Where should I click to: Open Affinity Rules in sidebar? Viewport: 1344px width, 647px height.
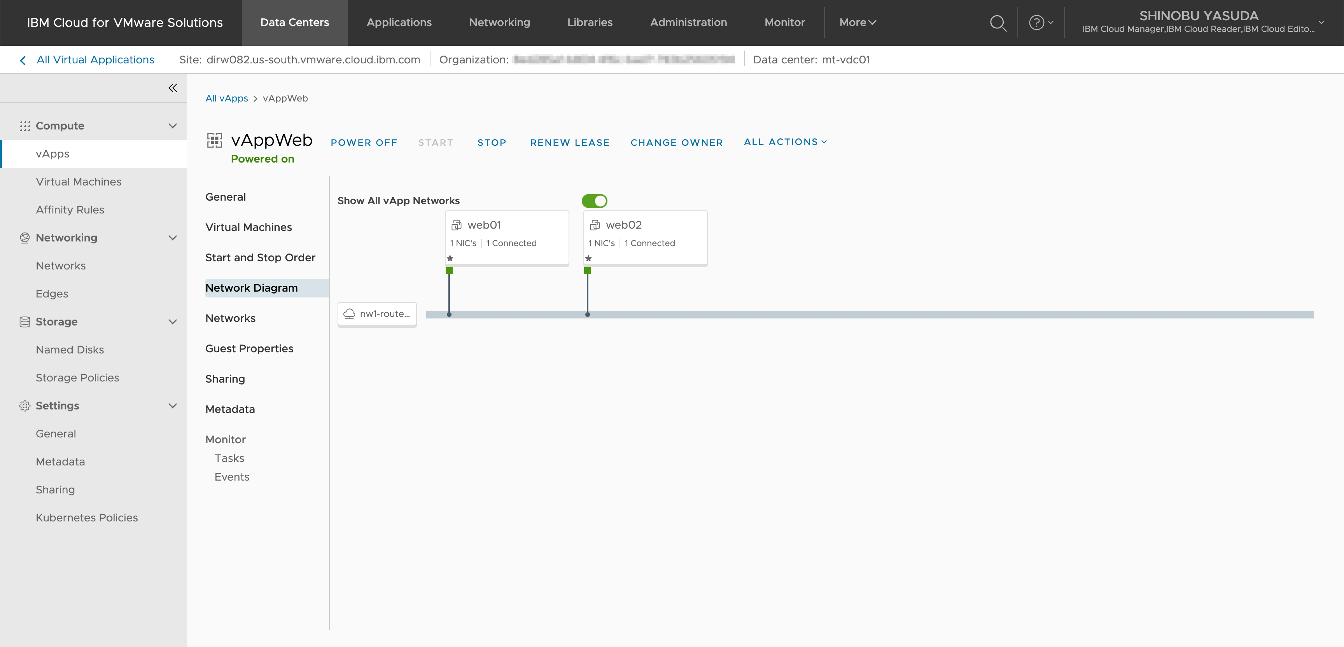coord(70,210)
